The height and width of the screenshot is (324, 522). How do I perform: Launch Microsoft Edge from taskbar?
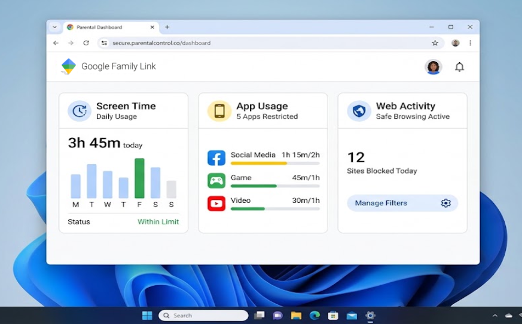pyautogui.click(x=315, y=316)
